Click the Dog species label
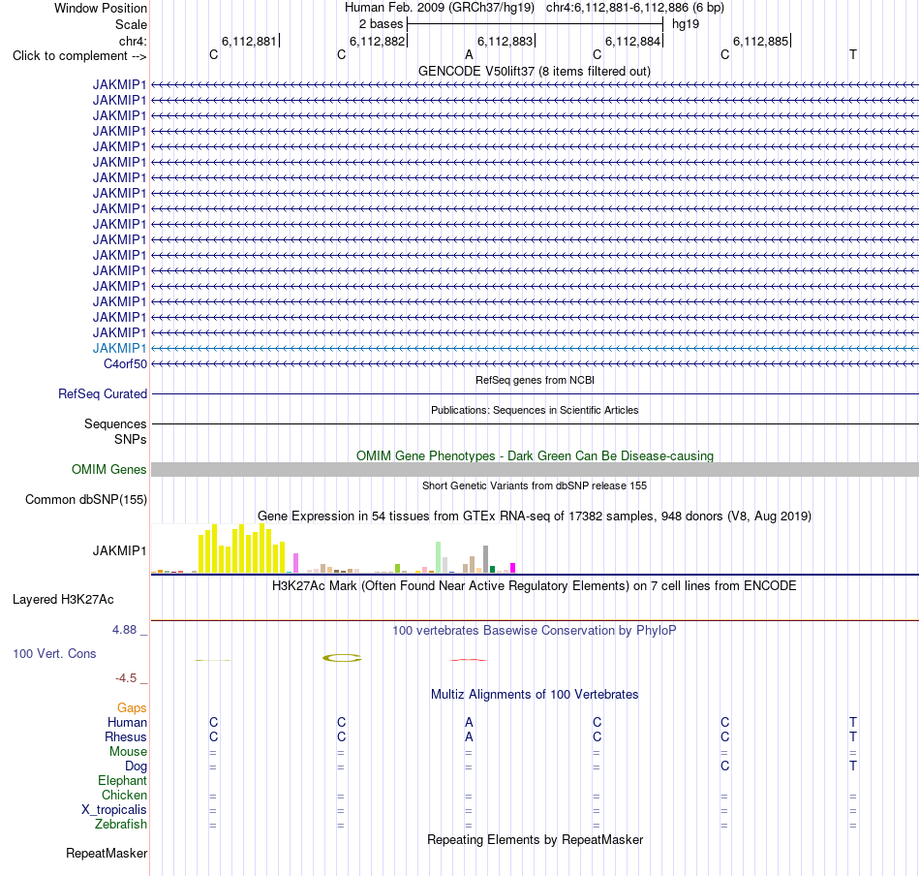 (136, 766)
